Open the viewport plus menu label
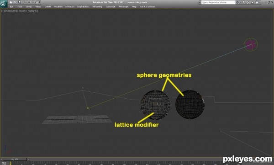The image size is (274, 165). click(3, 11)
